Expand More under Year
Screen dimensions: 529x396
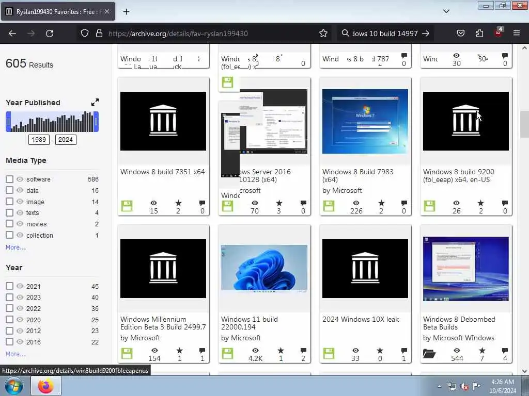15,354
